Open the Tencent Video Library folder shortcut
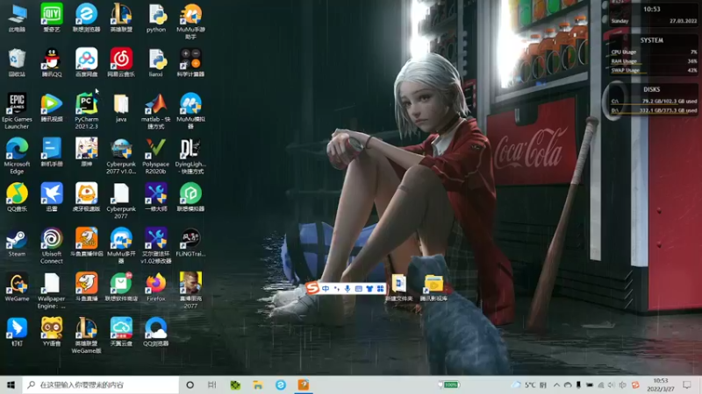 (433, 288)
